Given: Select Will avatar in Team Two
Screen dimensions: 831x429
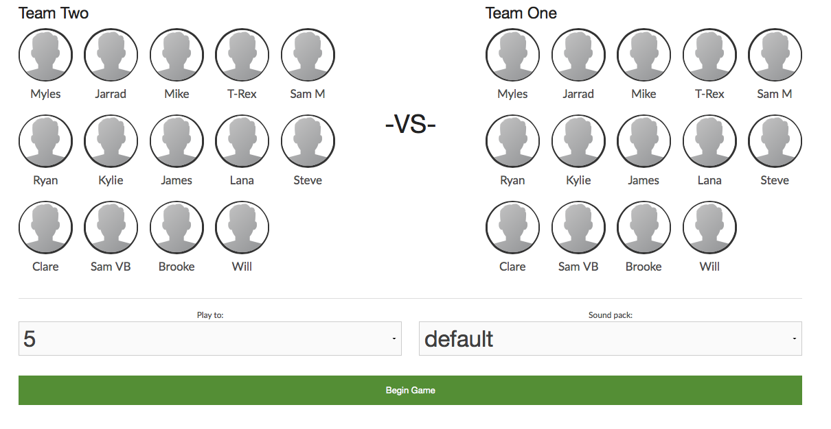Looking at the screenshot, I should [242, 228].
